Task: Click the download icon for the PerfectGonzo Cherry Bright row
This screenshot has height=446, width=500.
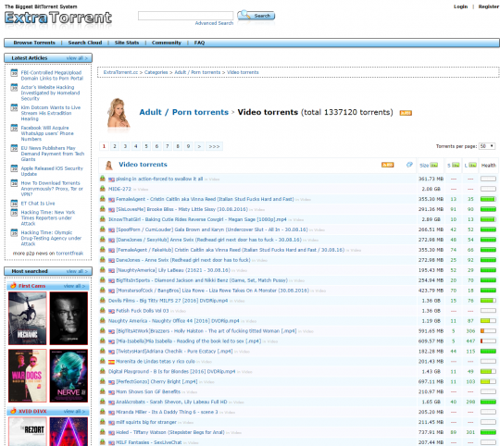Action: 103,381
